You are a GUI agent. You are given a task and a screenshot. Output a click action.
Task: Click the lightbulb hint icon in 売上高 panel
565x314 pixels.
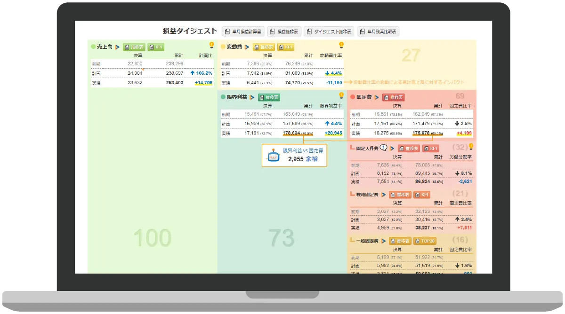(211, 46)
